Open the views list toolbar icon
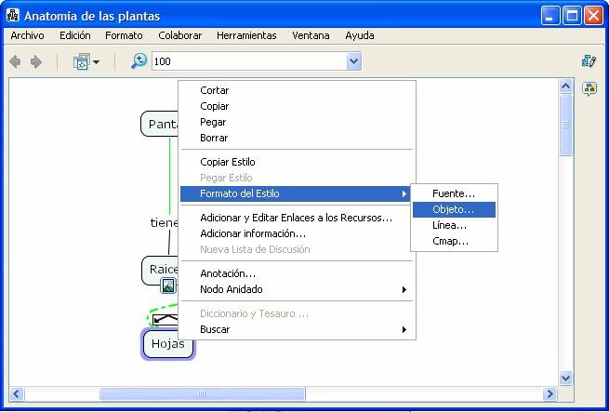This screenshot has height=412, width=609. click(86, 61)
